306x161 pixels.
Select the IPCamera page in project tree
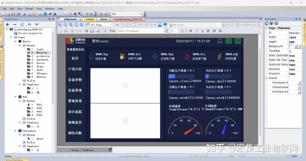click(x=42, y=74)
